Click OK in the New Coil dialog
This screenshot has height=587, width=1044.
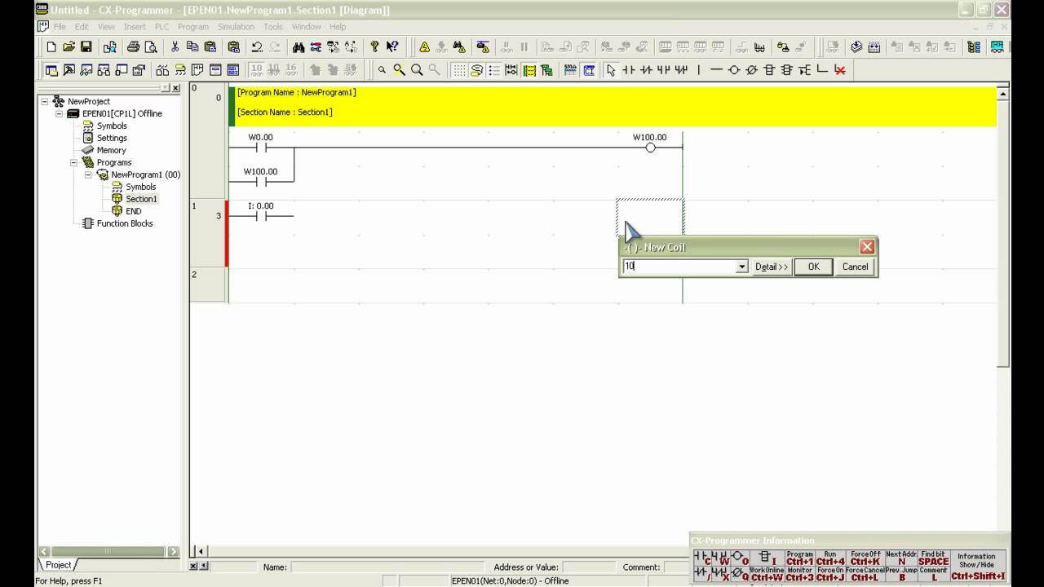pyautogui.click(x=813, y=267)
